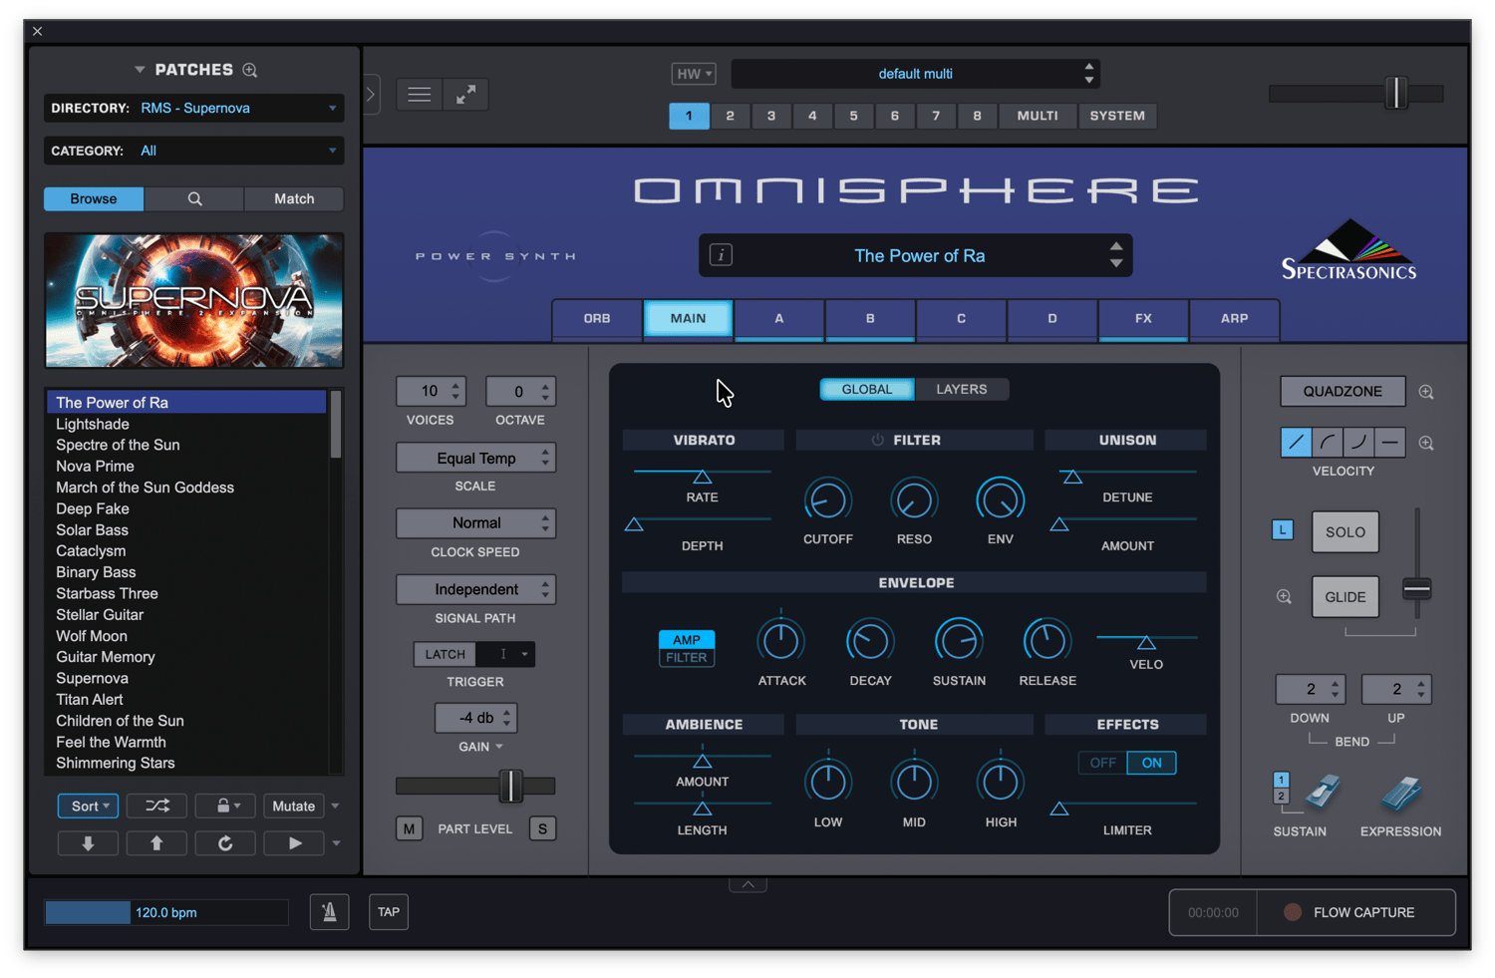Select the linear velocity curve icon

pos(1296,442)
